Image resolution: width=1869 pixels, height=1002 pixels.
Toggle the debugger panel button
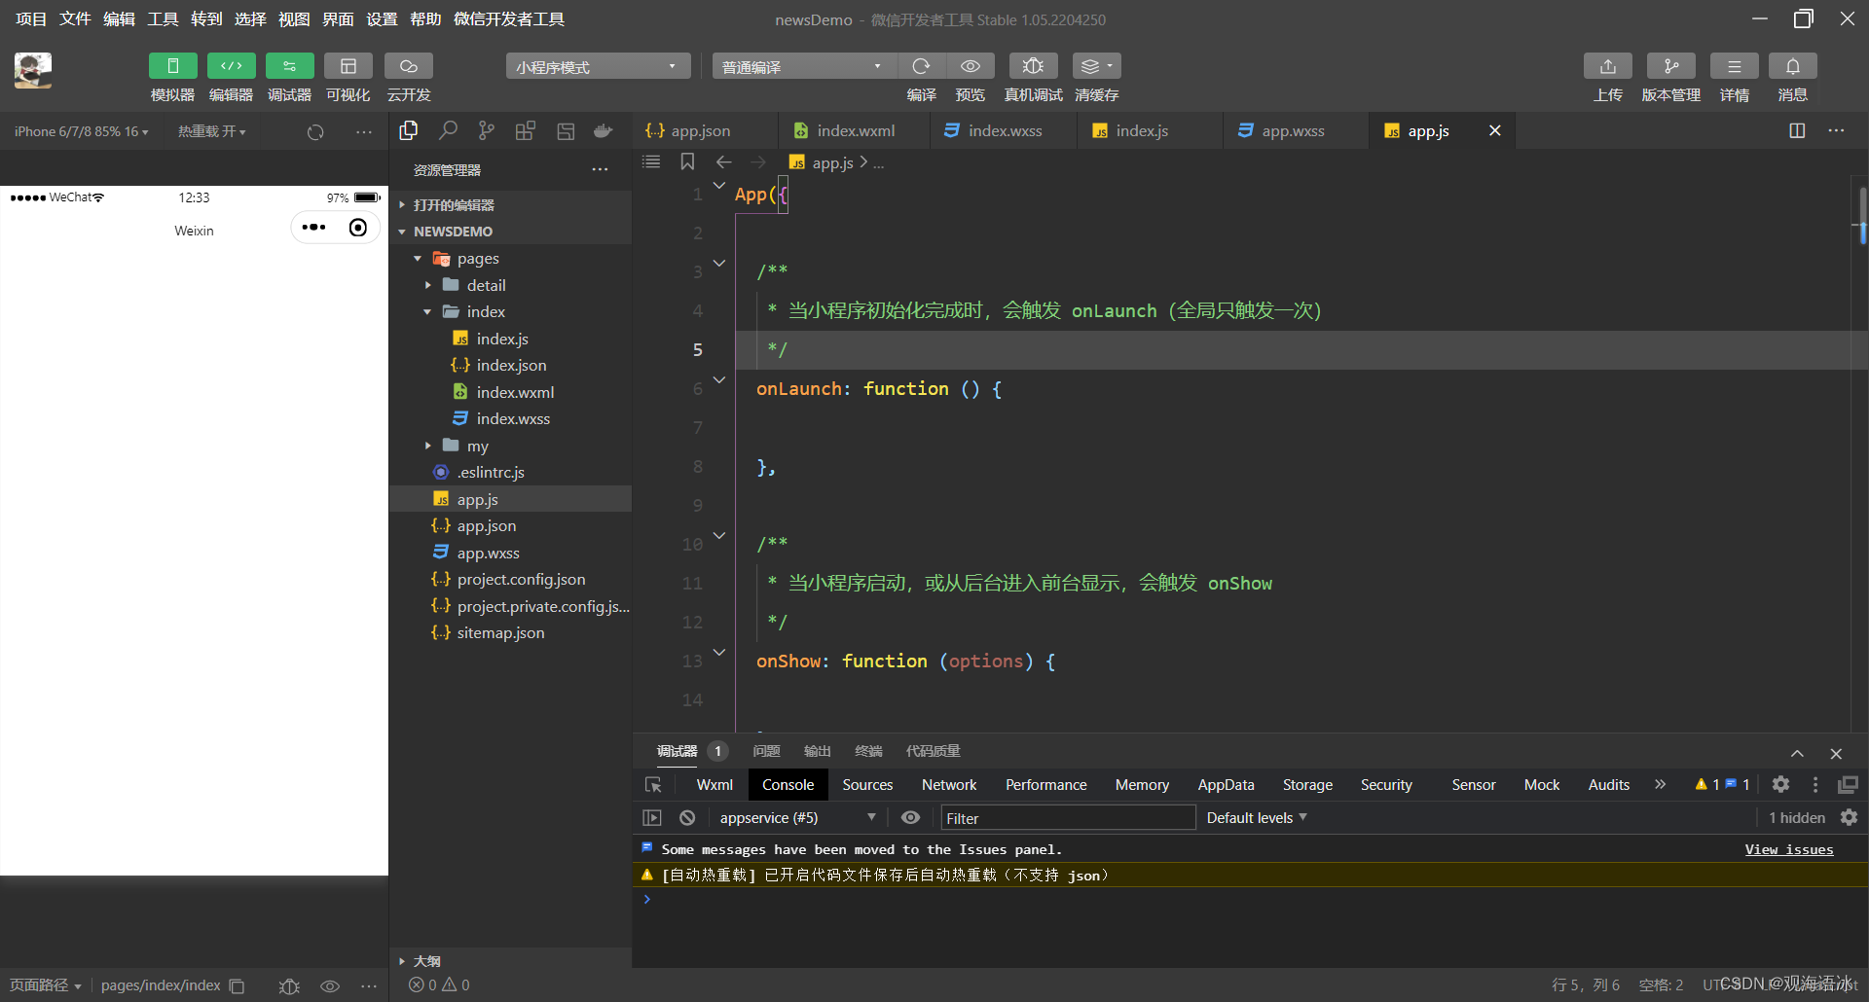[x=289, y=66]
